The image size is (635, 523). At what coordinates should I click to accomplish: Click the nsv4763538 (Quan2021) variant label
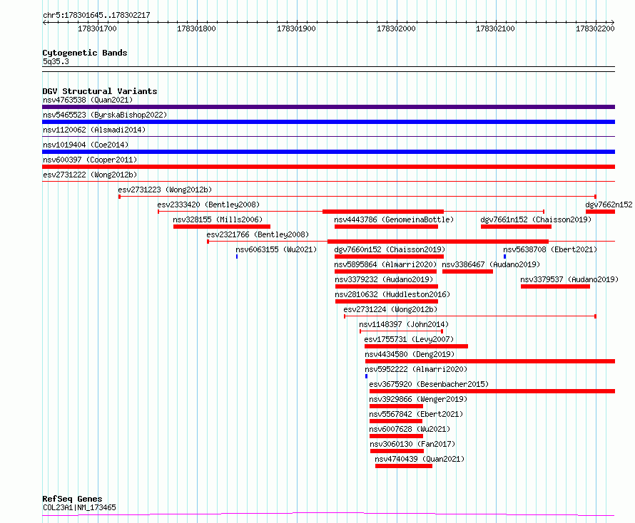coord(88,100)
